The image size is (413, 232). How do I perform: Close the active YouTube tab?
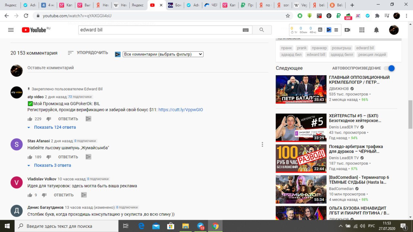click(161, 5)
